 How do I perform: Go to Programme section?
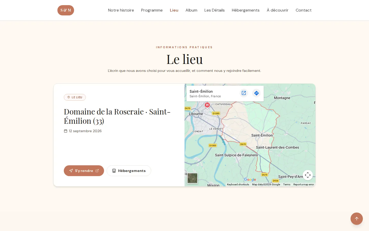[x=152, y=10]
